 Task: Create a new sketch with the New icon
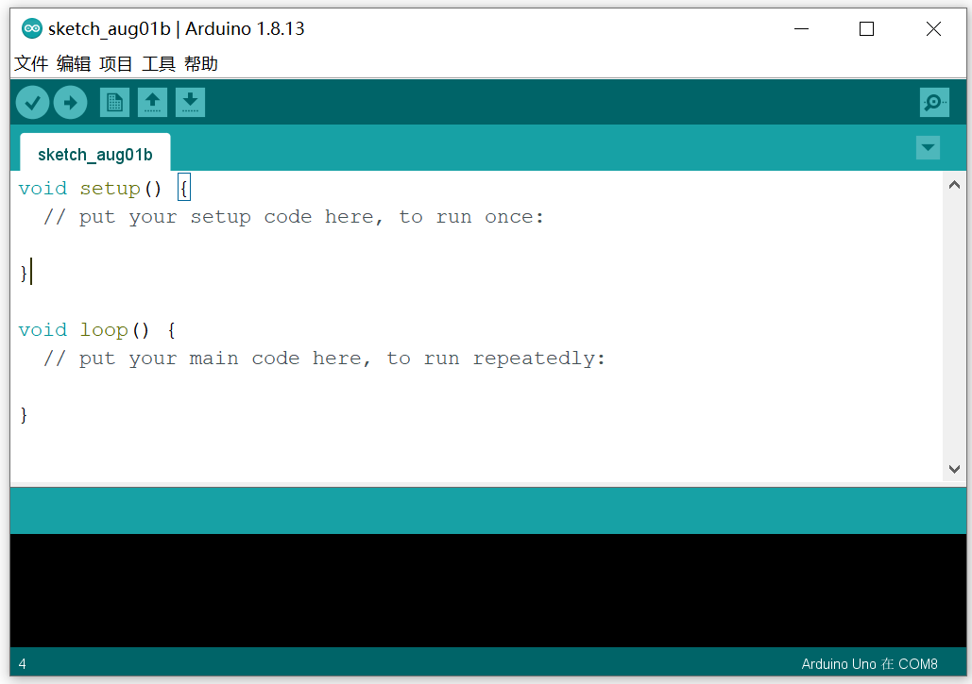coord(114,102)
